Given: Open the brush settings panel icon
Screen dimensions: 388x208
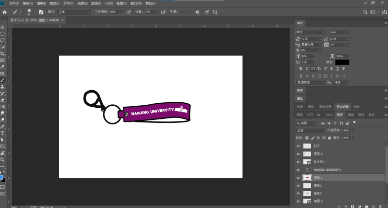Looking at the screenshot, I should point(41,12).
